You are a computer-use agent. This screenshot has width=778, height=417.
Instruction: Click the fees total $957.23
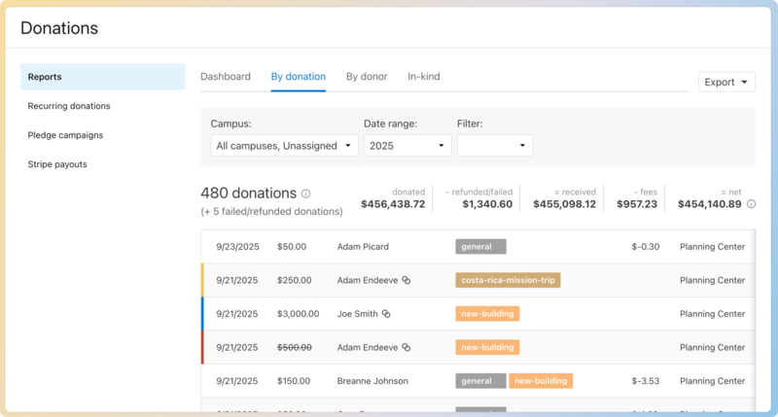[637, 204]
